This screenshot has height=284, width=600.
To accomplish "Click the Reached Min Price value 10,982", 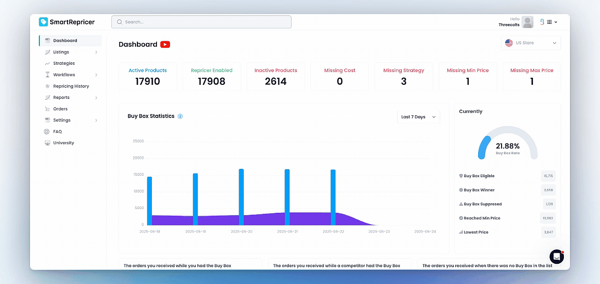I will point(548,218).
